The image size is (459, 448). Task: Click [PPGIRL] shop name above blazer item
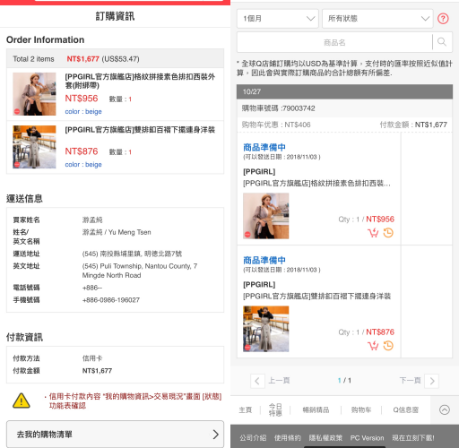[259, 172]
